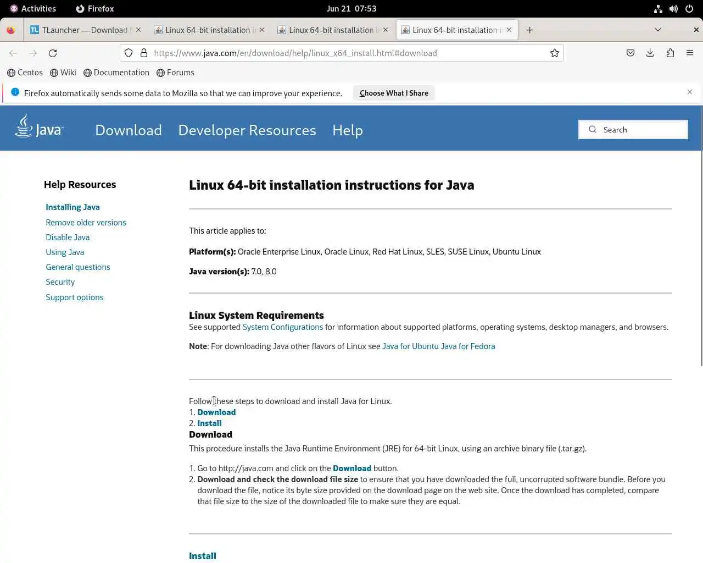The height and width of the screenshot is (563, 703).
Task: Select the fourth active Linux 64-bit installation tab
Action: [457, 30]
